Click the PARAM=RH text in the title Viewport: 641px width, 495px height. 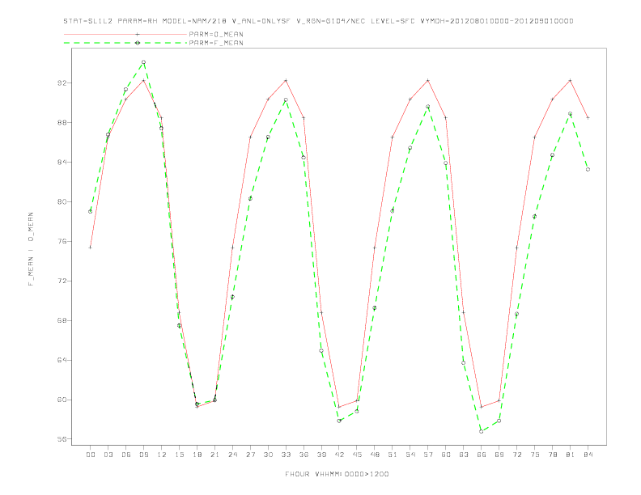pos(138,21)
